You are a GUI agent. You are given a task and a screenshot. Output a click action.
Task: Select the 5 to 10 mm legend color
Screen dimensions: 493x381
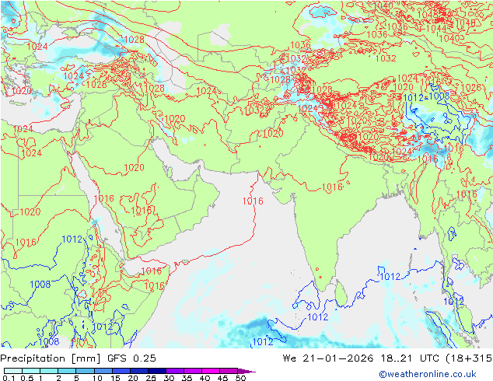[x=85, y=371]
